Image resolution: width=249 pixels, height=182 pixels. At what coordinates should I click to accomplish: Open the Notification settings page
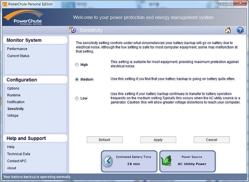pos(16,102)
